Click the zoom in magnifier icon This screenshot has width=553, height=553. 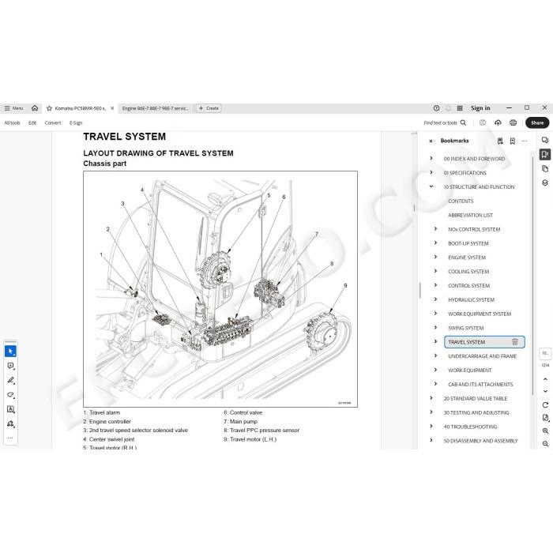coord(545,431)
